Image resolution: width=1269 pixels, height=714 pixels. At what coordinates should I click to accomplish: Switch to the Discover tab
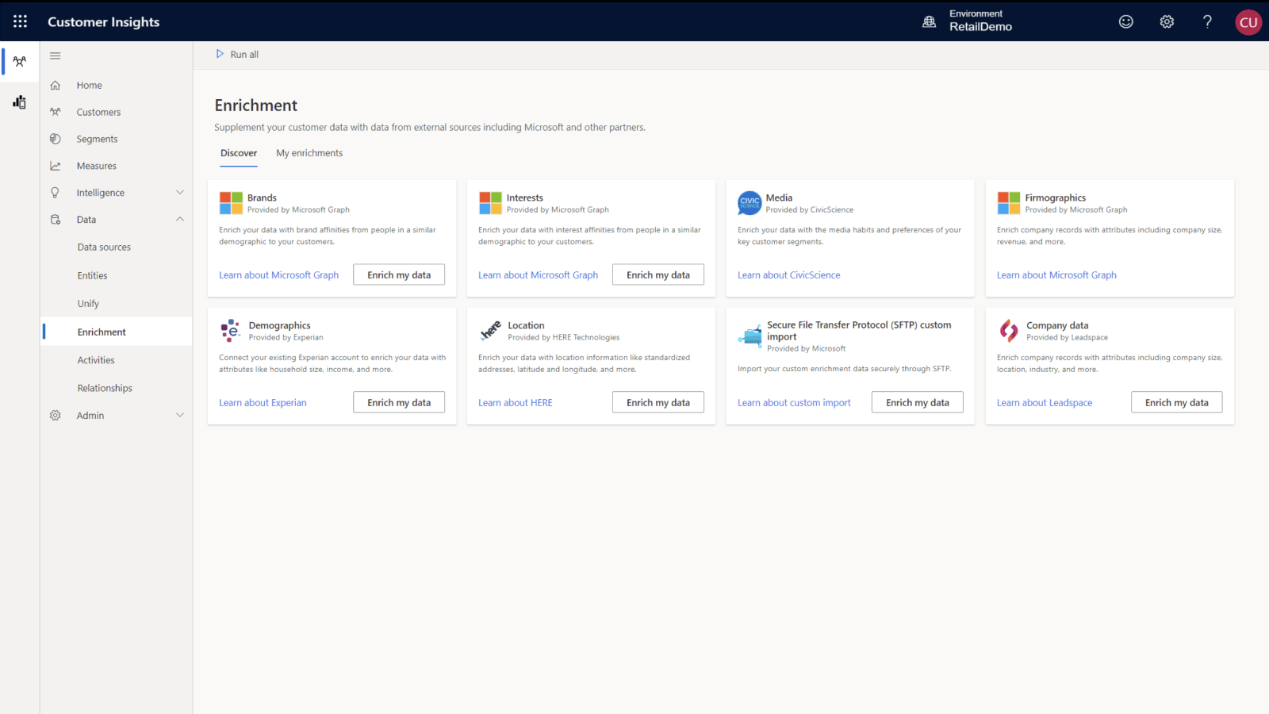pos(239,153)
